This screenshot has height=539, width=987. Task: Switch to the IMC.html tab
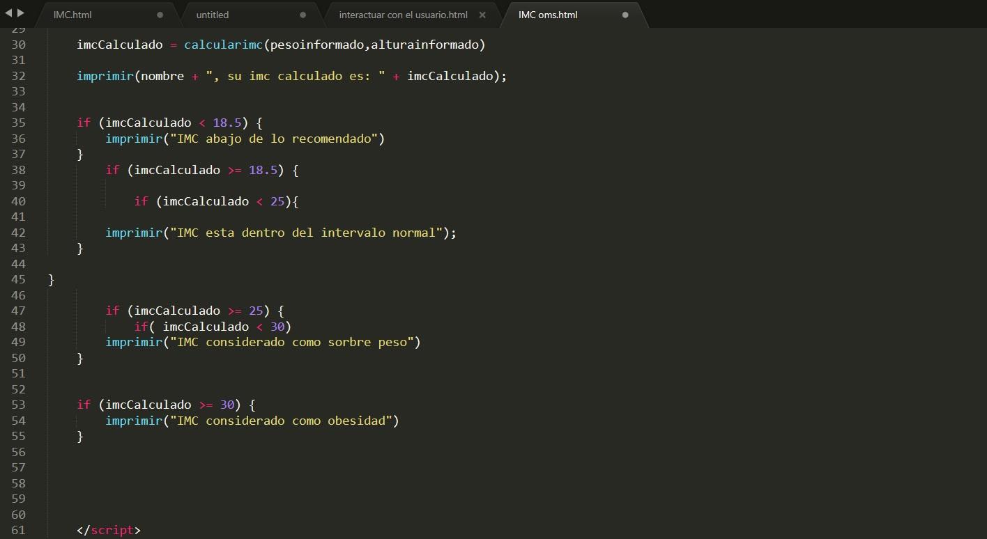[108, 15]
